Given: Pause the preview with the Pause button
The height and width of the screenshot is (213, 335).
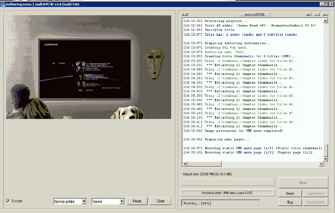Looking at the screenshot, I should pos(137,201).
